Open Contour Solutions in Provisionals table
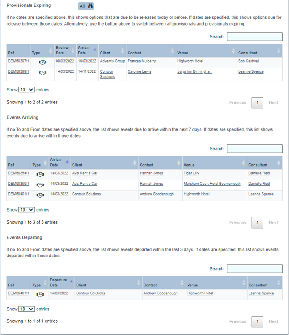 pyautogui.click(x=107, y=74)
